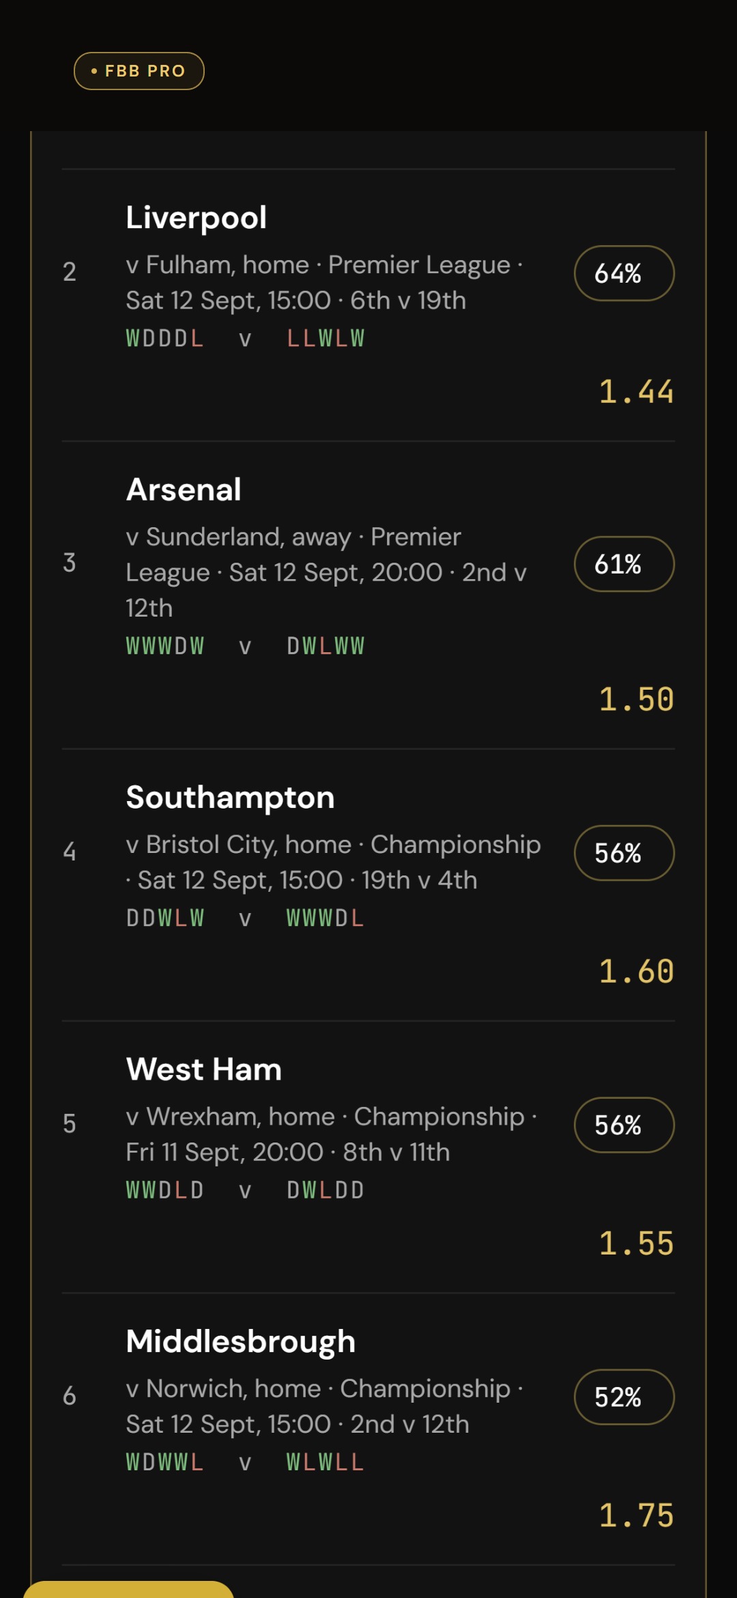Click Sunderland's DWLWW form string
The image size is (737, 1598).
tap(326, 646)
